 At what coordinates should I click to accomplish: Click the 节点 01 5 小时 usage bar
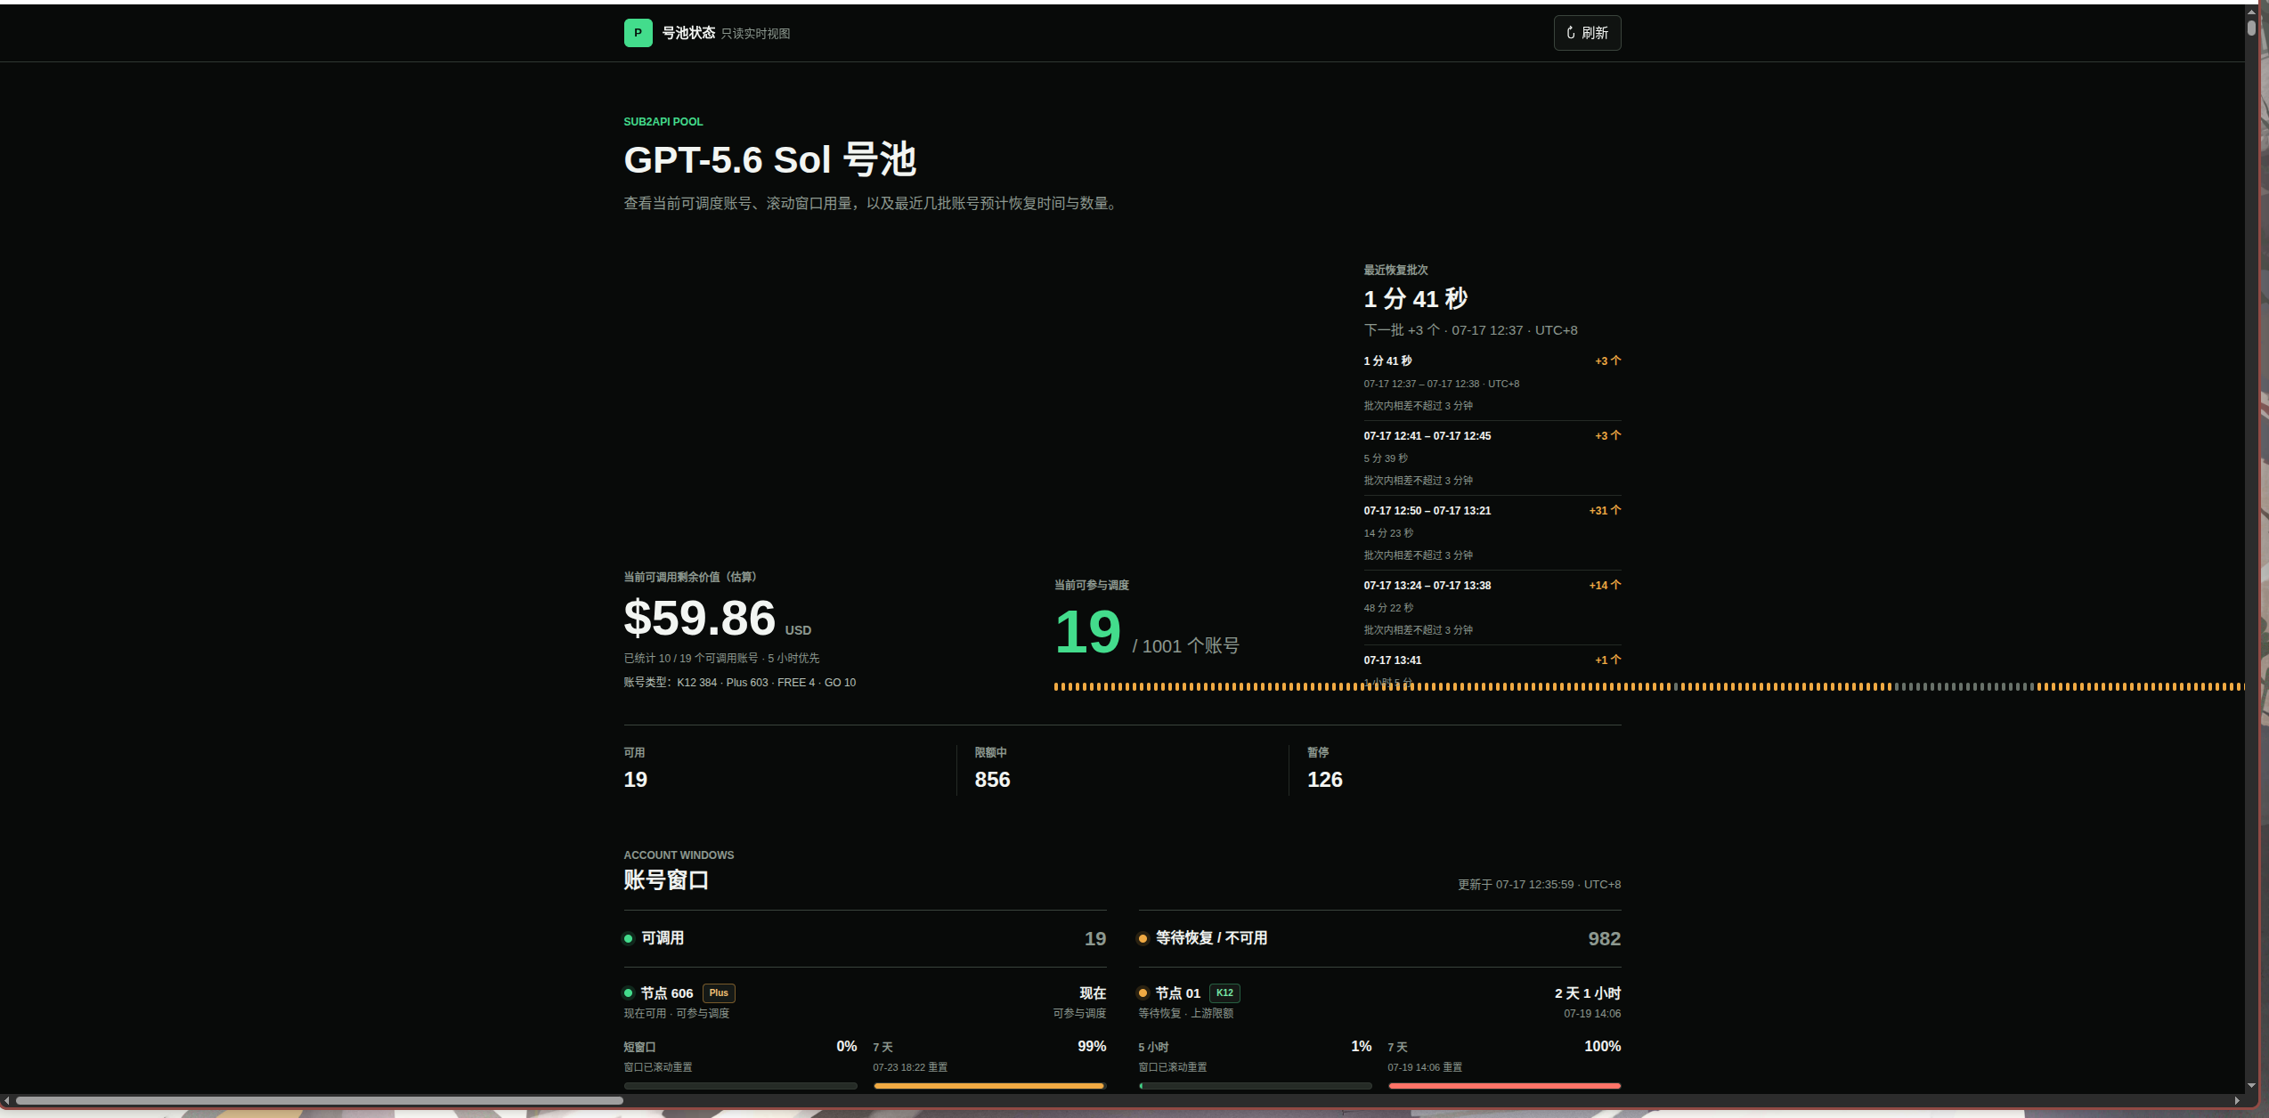(1255, 1086)
